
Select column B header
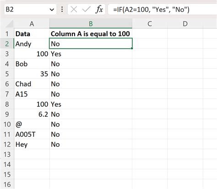[x=91, y=24]
